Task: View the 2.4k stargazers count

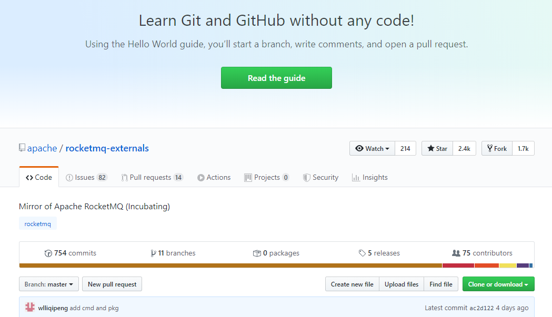Action: 464,148
